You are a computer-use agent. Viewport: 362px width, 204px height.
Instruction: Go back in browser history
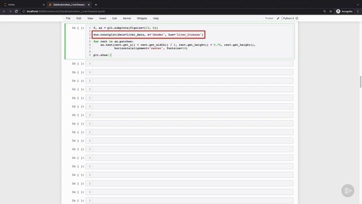tap(4, 11)
